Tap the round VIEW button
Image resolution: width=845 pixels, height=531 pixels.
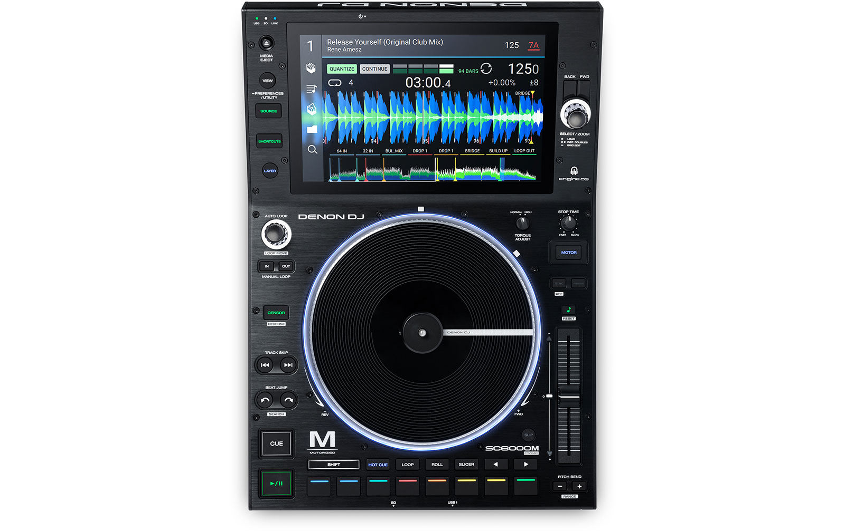(268, 81)
